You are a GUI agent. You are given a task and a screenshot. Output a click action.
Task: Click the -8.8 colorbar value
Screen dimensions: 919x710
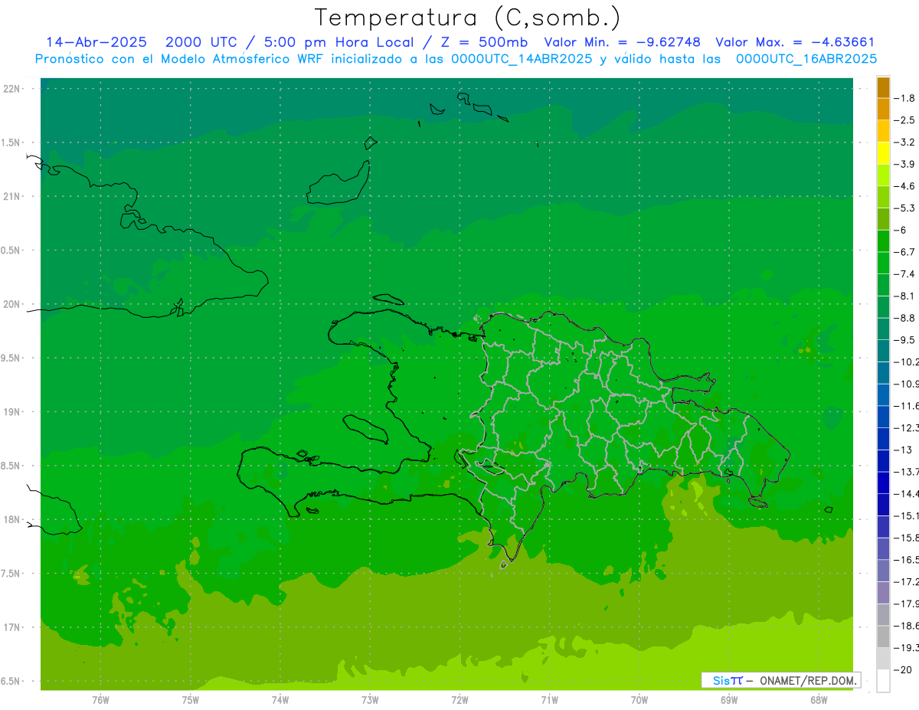[x=905, y=318]
